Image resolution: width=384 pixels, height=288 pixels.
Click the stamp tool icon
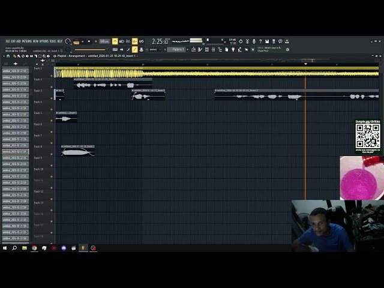click(x=142, y=49)
